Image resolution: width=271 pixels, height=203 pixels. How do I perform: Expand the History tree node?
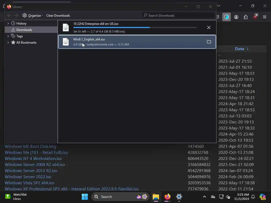click(x=8, y=23)
